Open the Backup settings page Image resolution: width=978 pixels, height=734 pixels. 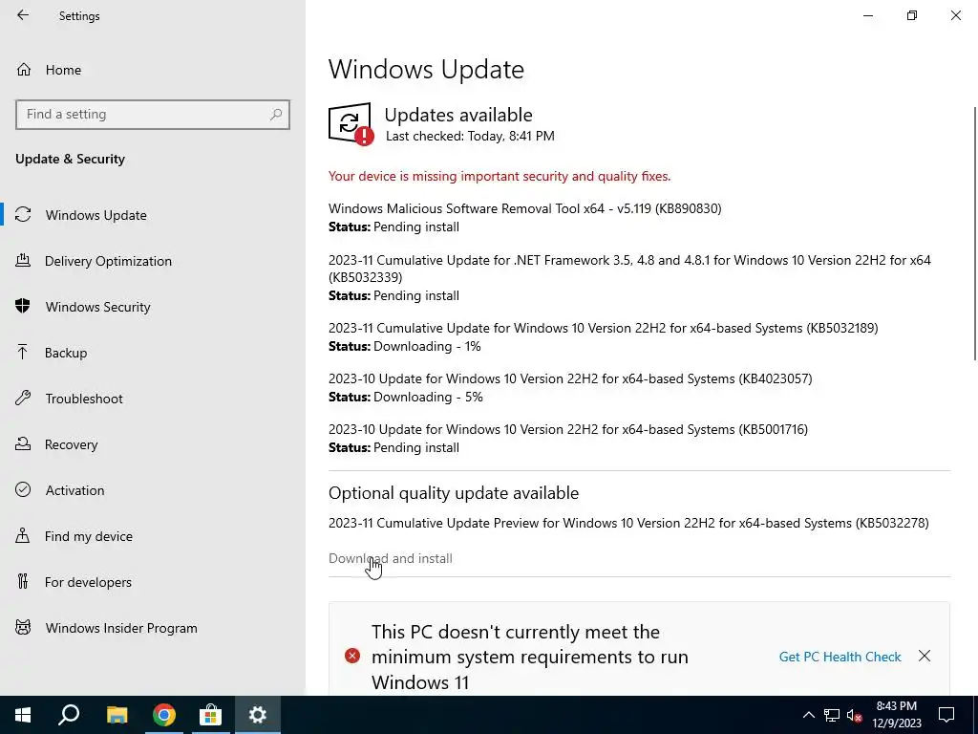point(66,353)
